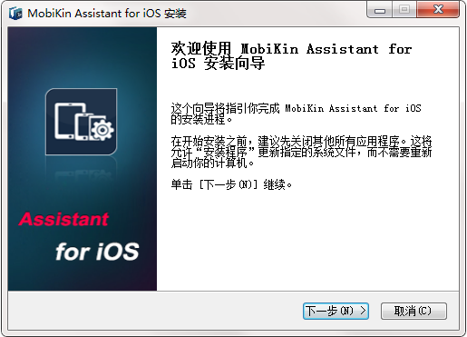The width and height of the screenshot is (467, 337).
Task: Click the 取消(C) cancel button
Action: (413, 311)
